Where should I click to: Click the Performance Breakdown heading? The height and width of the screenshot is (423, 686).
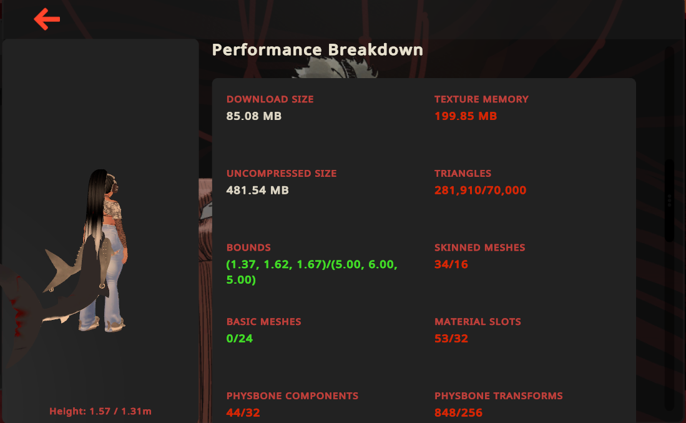(x=318, y=50)
